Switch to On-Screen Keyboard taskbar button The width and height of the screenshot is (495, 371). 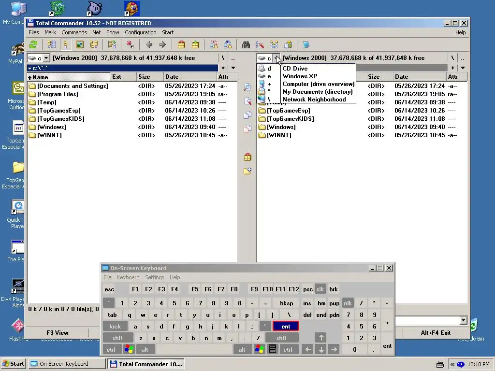click(x=67, y=364)
